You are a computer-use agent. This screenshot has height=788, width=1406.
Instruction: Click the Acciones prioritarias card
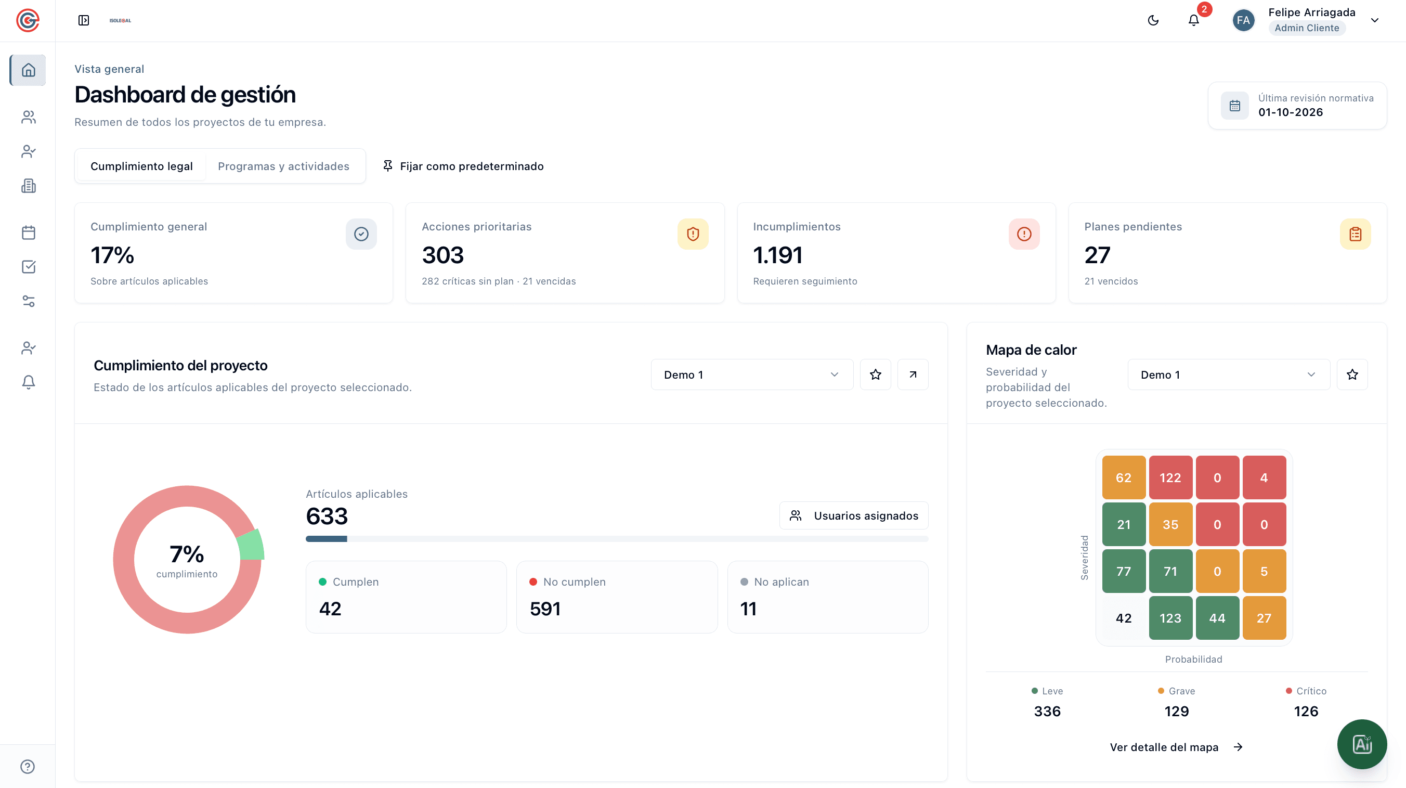[x=565, y=253]
